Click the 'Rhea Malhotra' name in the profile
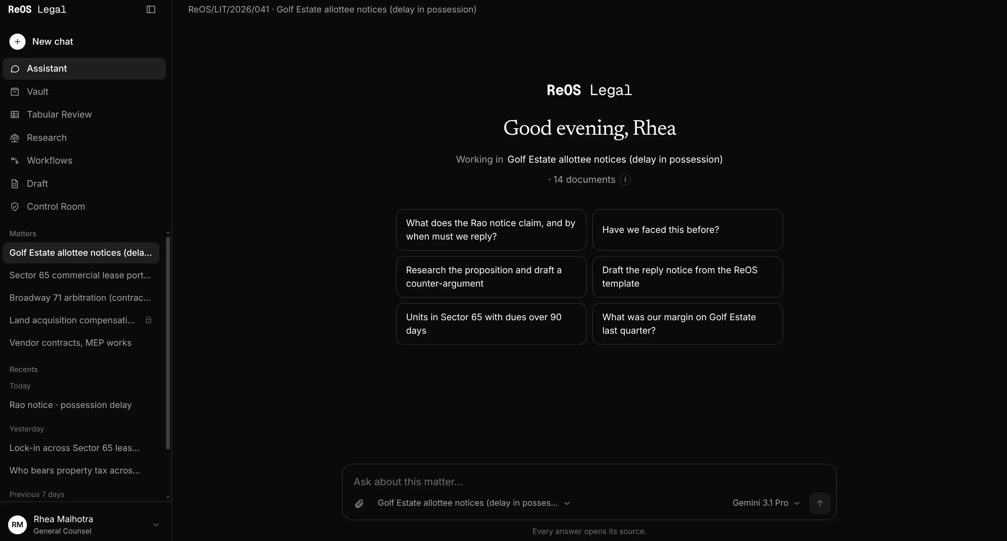The width and height of the screenshot is (1007, 541). pyautogui.click(x=63, y=519)
